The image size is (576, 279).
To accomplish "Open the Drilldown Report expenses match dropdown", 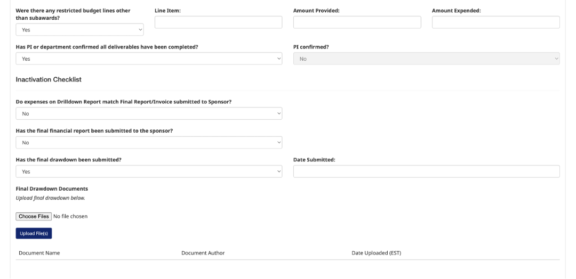I will 149,113.
